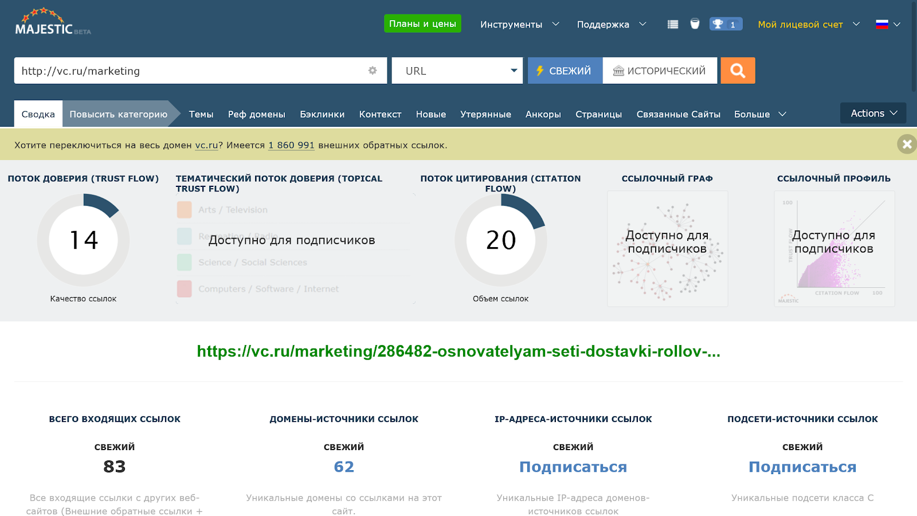
Task: Open the URL scope dropdown
Action: tap(457, 71)
